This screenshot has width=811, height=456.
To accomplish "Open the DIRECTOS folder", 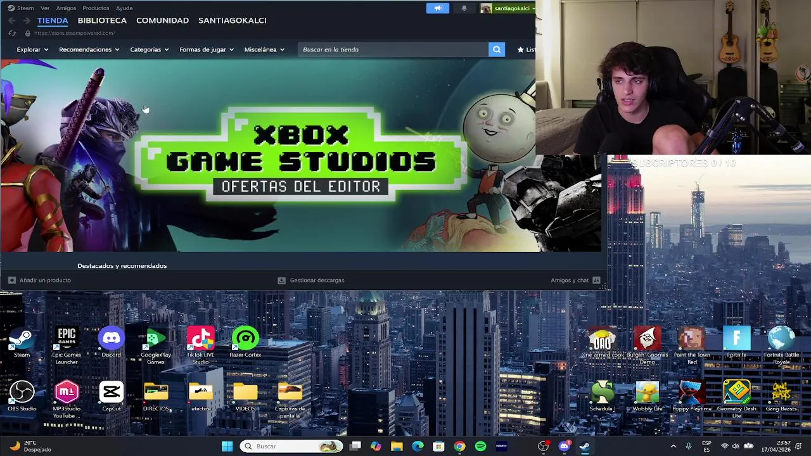I will (x=156, y=396).
